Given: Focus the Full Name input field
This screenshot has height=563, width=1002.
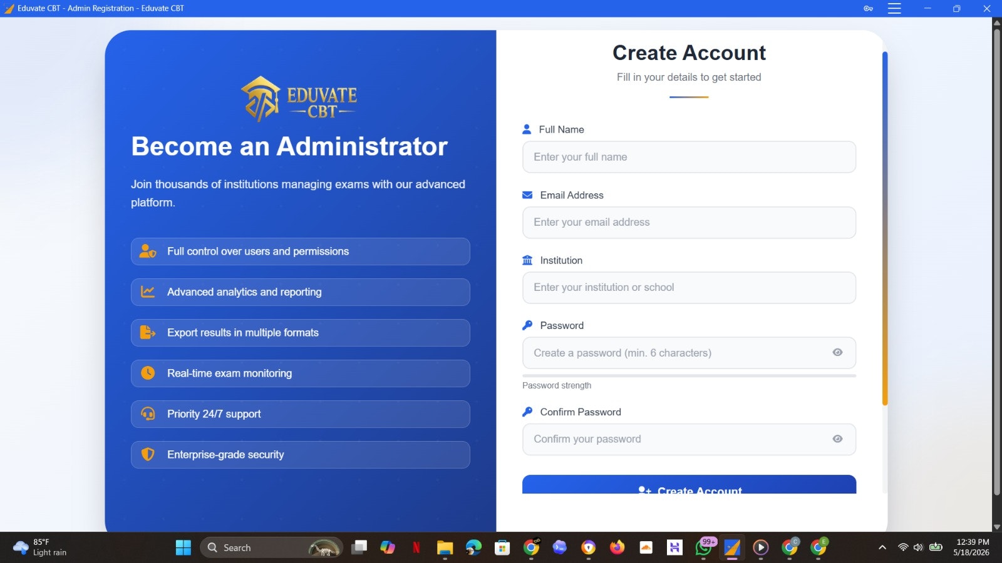Looking at the screenshot, I should coord(689,157).
